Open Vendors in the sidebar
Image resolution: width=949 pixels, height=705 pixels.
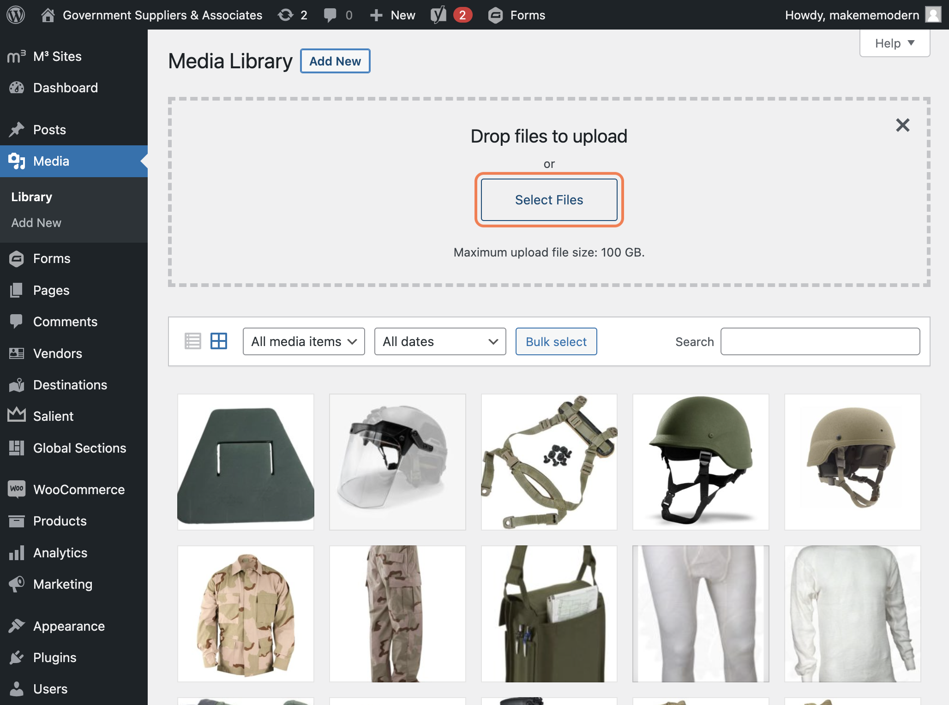pyautogui.click(x=74, y=353)
